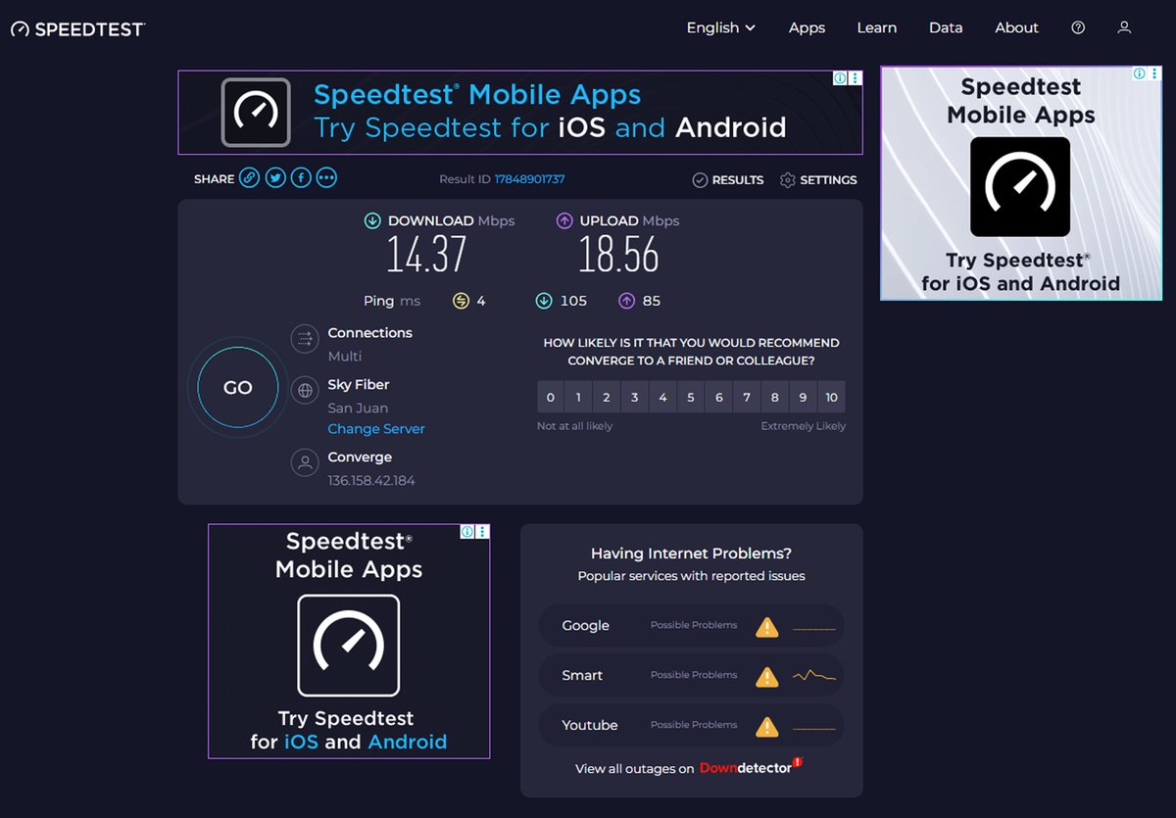Click the upload speed value 18.56

[x=618, y=255]
